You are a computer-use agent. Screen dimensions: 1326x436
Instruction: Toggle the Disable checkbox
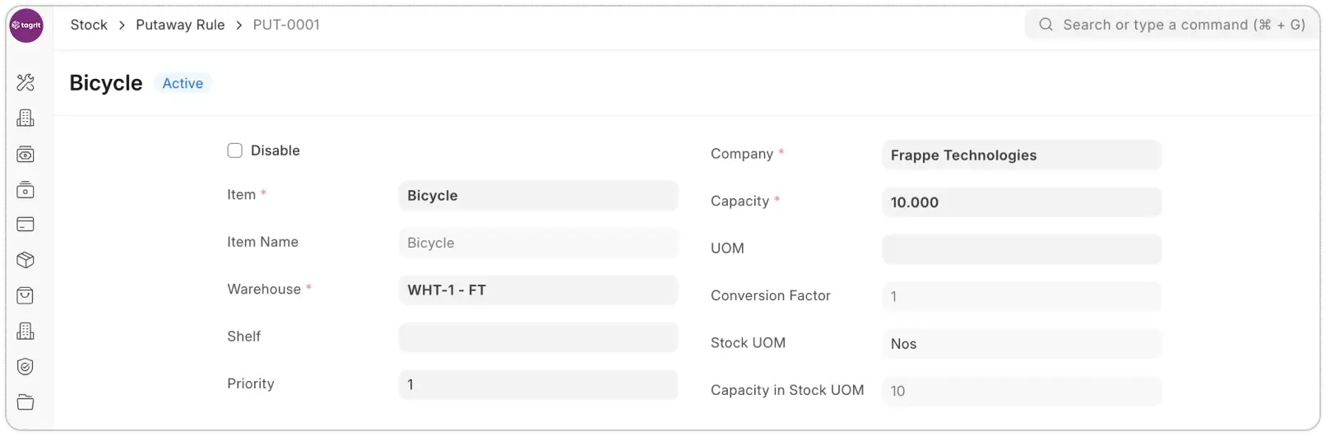point(235,151)
